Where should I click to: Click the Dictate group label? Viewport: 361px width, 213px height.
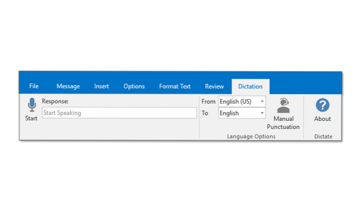[x=322, y=136]
